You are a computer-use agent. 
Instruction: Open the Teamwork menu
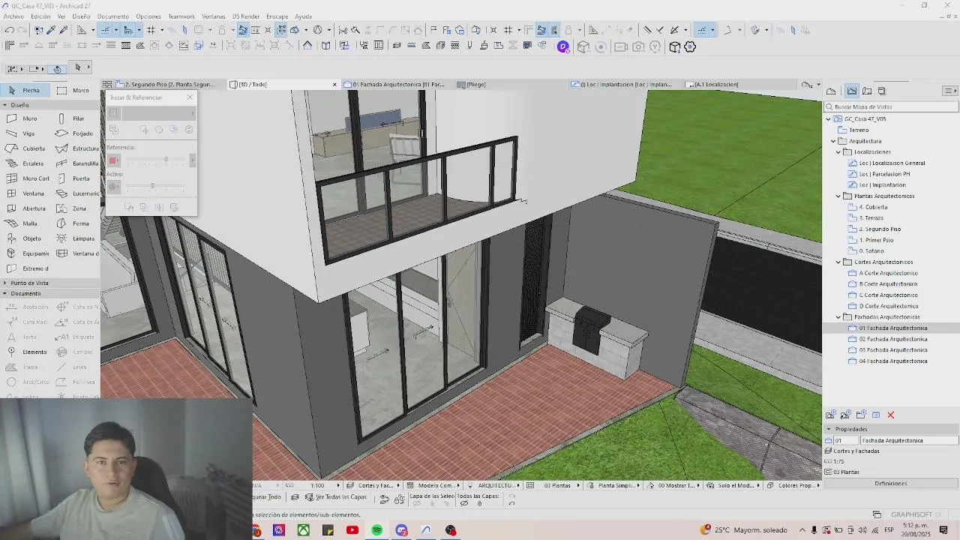pyautogui.click(x=181, y=16)
